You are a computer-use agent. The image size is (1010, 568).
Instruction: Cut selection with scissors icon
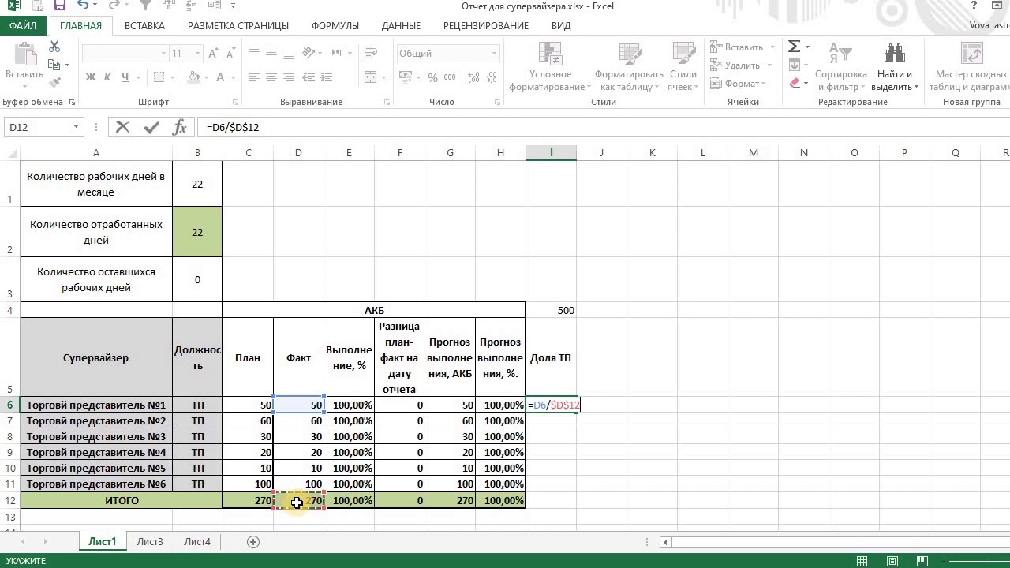click(x=55, y=47)
